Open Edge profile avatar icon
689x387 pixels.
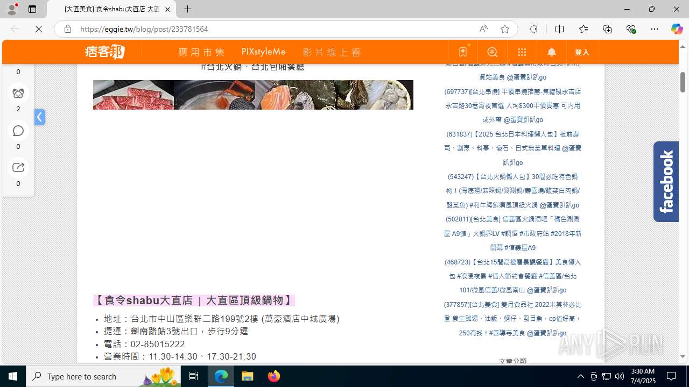12,9
